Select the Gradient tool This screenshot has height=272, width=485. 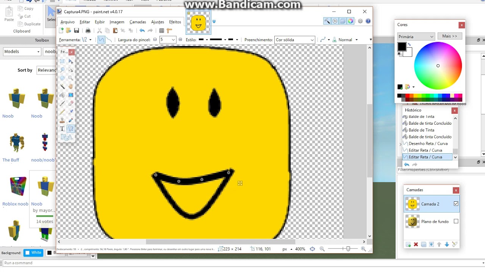(x=71, y=95)
